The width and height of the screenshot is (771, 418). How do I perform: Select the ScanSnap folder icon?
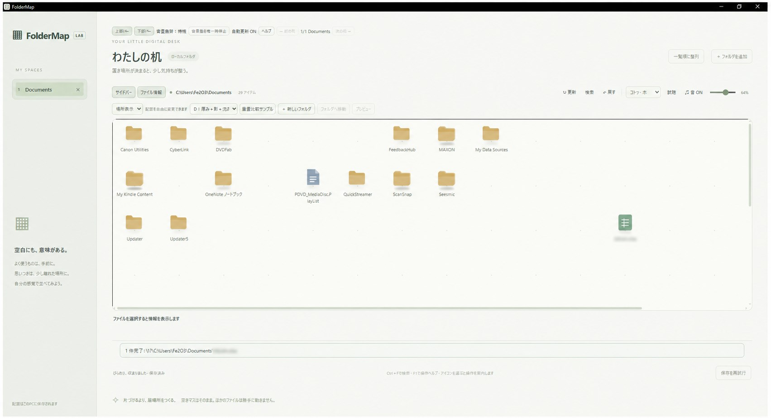click(402, 178)
